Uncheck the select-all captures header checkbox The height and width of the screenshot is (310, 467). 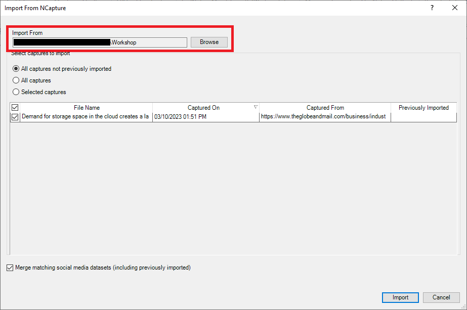(x=15, y=107)
